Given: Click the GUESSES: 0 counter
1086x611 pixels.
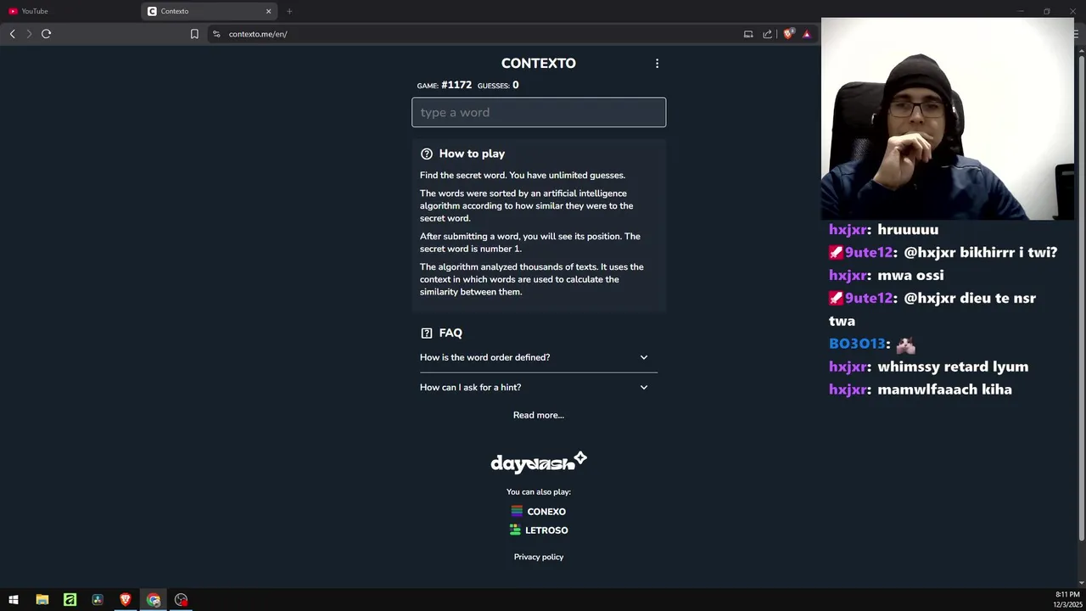Looking at the screenshot, I should [498, 85].
